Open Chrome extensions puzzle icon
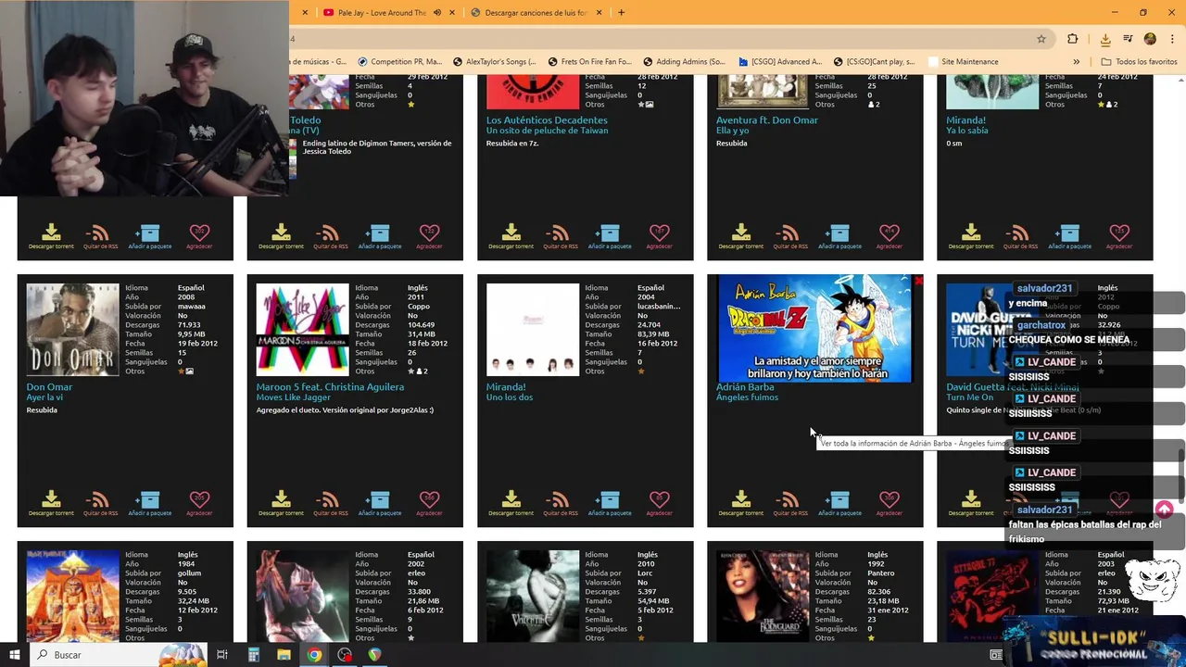1186x667 pixels. point(1073,39)
